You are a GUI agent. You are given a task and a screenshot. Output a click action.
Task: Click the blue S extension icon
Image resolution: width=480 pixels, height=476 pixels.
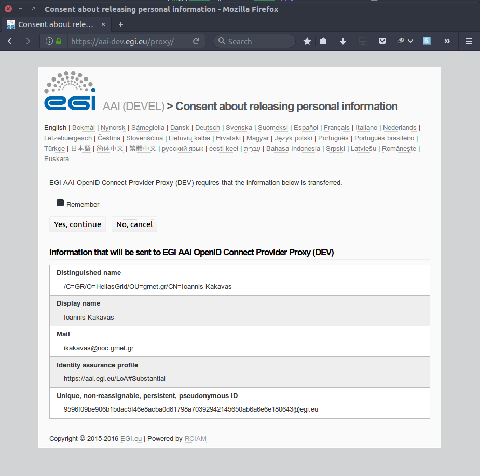point(427,42)
